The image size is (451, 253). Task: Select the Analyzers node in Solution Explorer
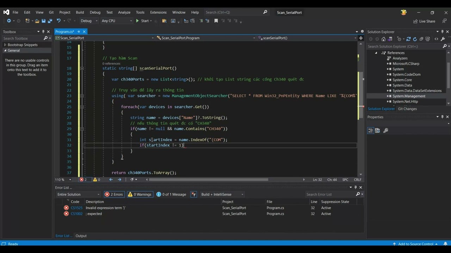tap(400, 58)
